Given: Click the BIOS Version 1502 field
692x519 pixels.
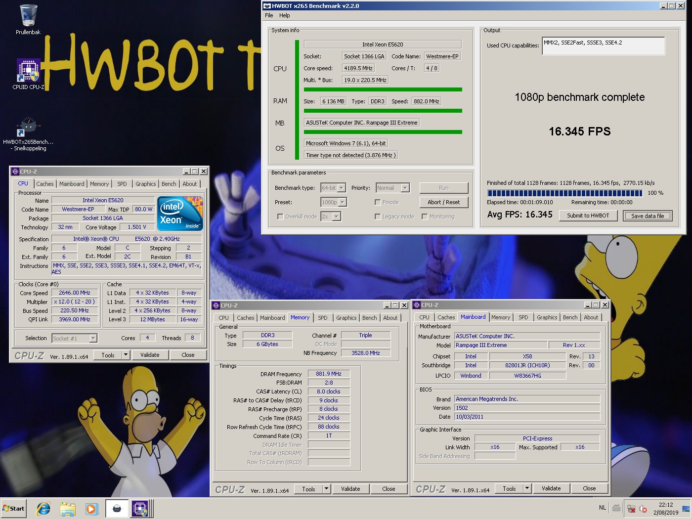Looking at the screenshot, I should coord(527,408).
